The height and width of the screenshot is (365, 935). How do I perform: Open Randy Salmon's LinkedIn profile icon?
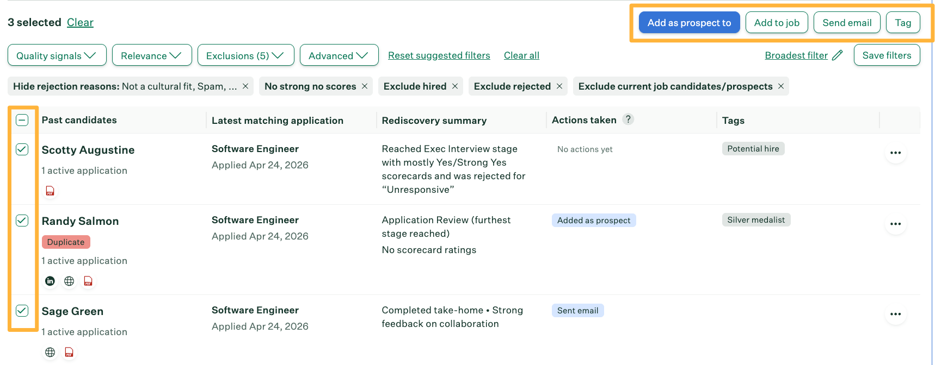tap(50, 281)
